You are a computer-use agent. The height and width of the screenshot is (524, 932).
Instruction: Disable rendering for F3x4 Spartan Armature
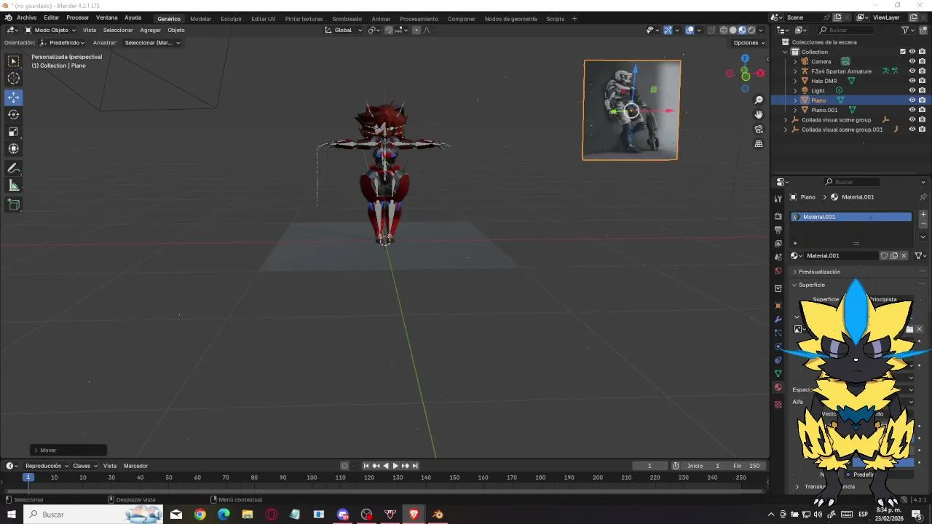(x=922, y=71)
